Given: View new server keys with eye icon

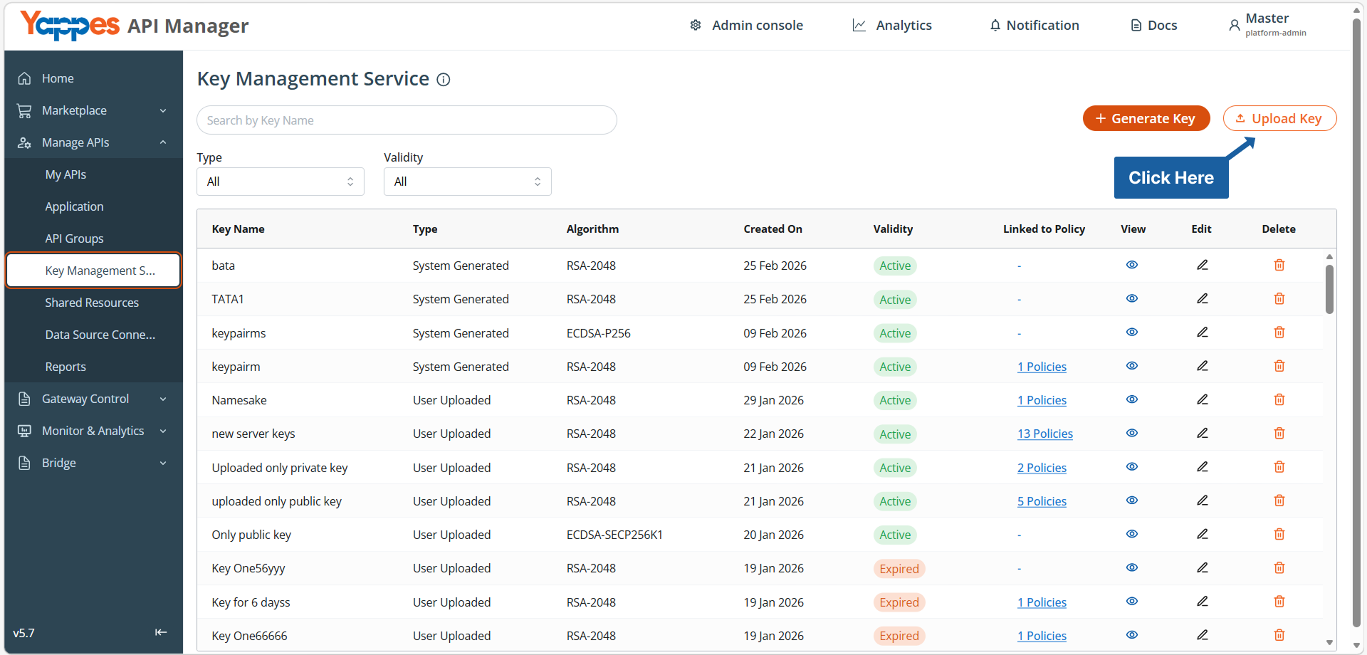Looking at the screenshot, I should tap(1132, 433).
